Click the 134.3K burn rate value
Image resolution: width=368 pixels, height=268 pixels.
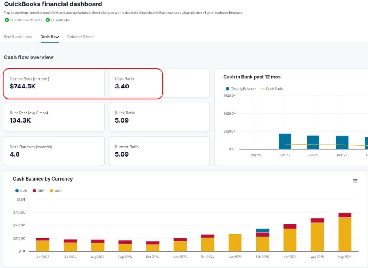(x=20, y=120)
